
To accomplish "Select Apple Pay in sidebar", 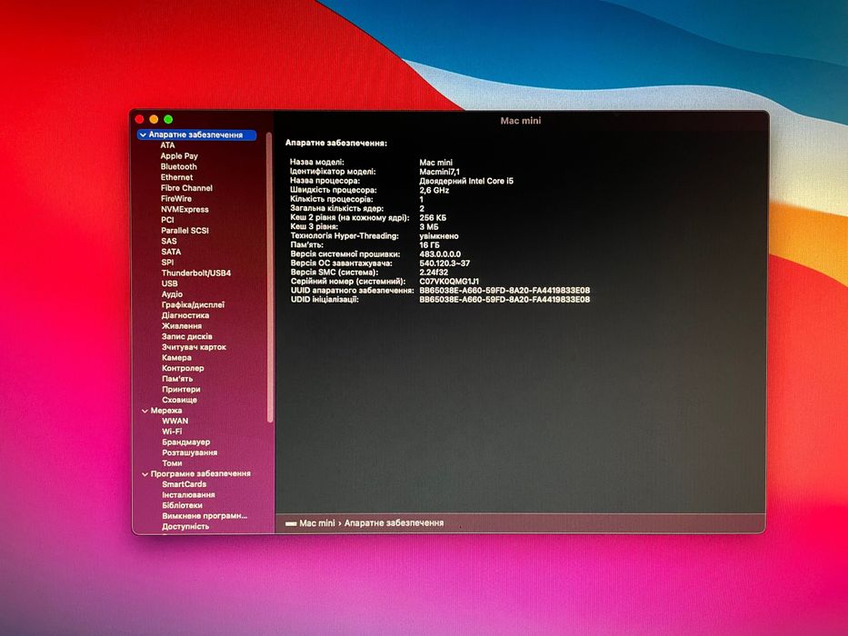I will pos(179,155).
